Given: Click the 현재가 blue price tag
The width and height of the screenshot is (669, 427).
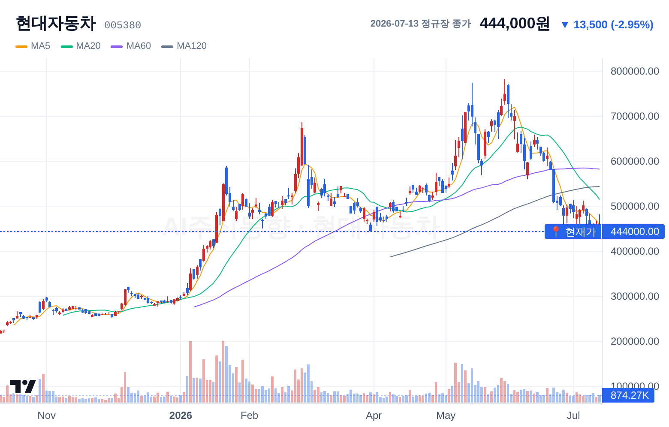Looking at the screenshot, I should pos(573,232).
